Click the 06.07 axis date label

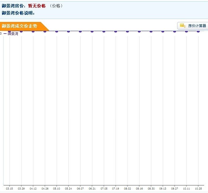(80, 189)
